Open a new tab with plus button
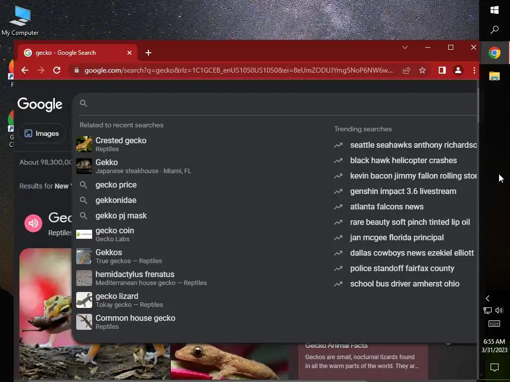Image resolution: width=510 pixels, height=382 pixels. click(x=148, y=53)
